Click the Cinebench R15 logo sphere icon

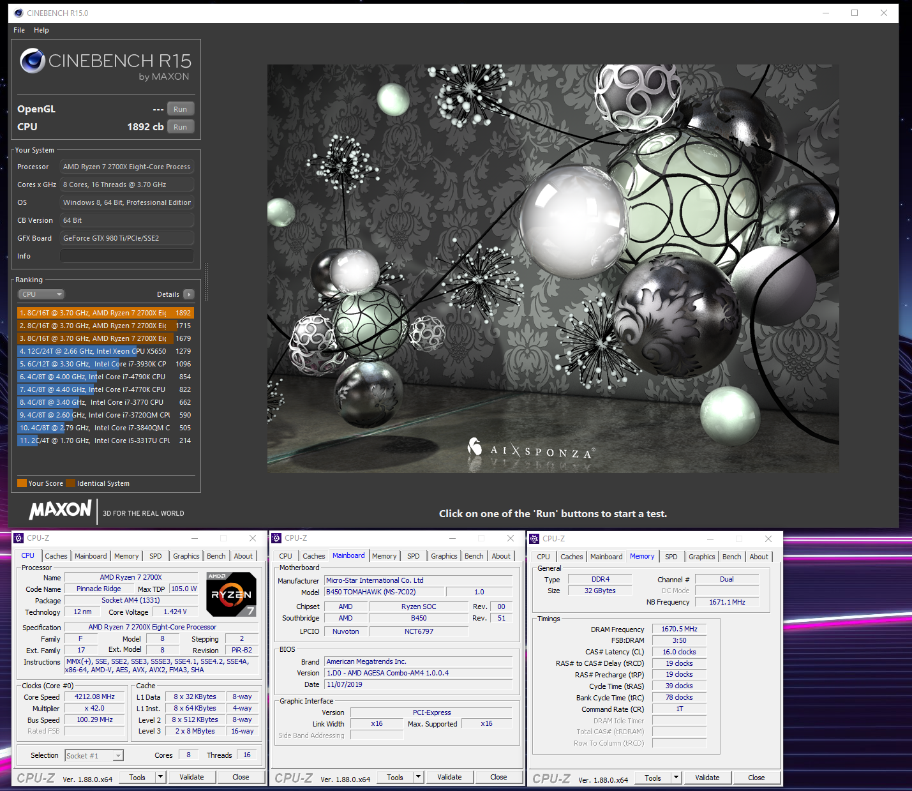click(x=32, y=61)
